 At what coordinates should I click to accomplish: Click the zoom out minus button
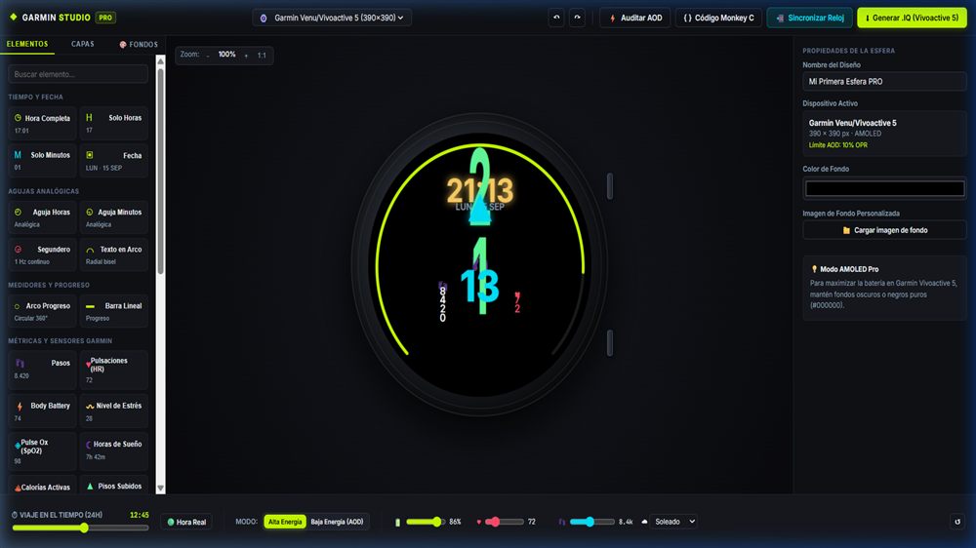tap(208, 56)
